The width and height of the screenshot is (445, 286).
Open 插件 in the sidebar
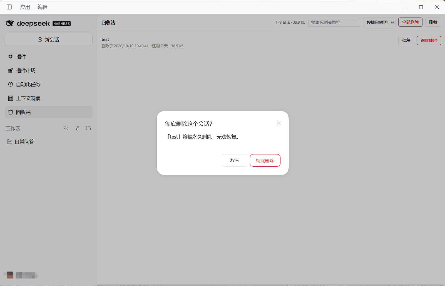tap(49, 56)
